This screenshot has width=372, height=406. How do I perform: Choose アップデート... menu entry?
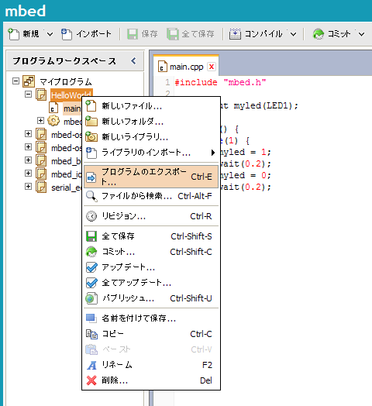[x=151, y=267]
